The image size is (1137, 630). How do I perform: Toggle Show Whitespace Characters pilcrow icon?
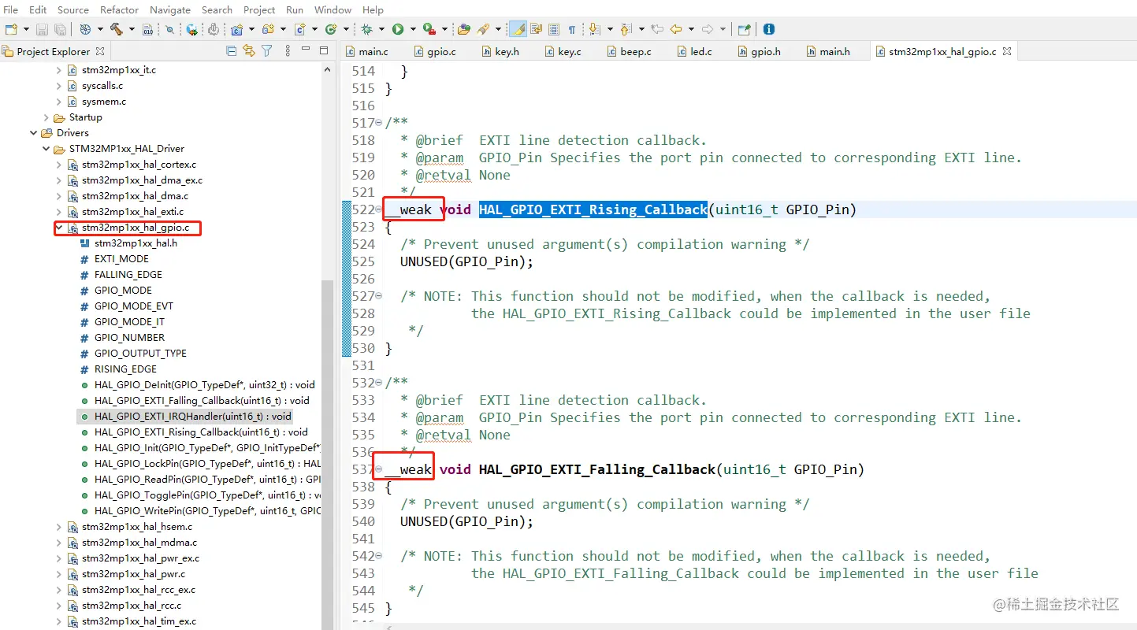pyautogui.click(x=572, y=29)
